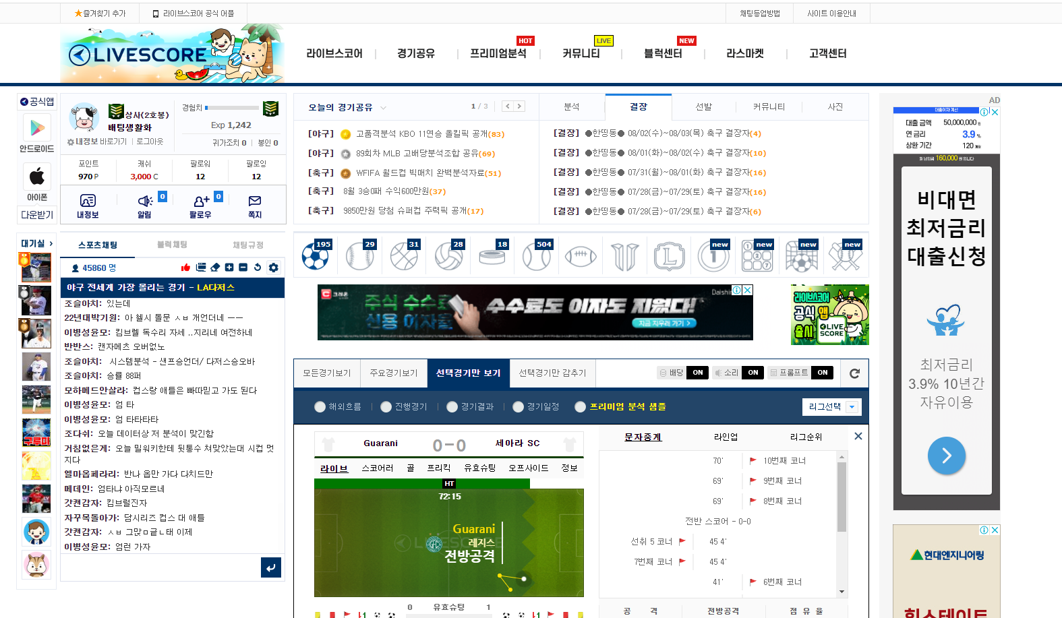Select the 진행경기 radio button

point(386,407)
